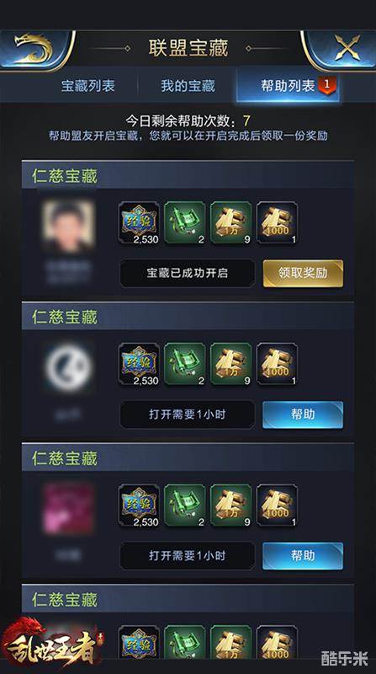Tap the 经验 icon in second treasure row
Viewport: 376px width, 674px height.
[139, 364]
